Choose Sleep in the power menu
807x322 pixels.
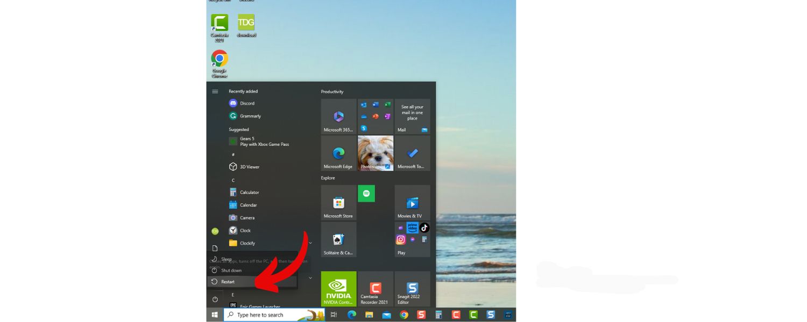pyautogui.click(x=226, y=259)
